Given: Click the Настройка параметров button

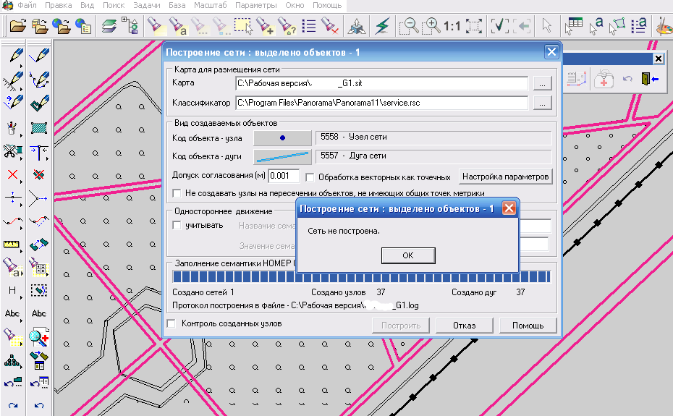Looking at the screenshot, I should tap(506, 177).
